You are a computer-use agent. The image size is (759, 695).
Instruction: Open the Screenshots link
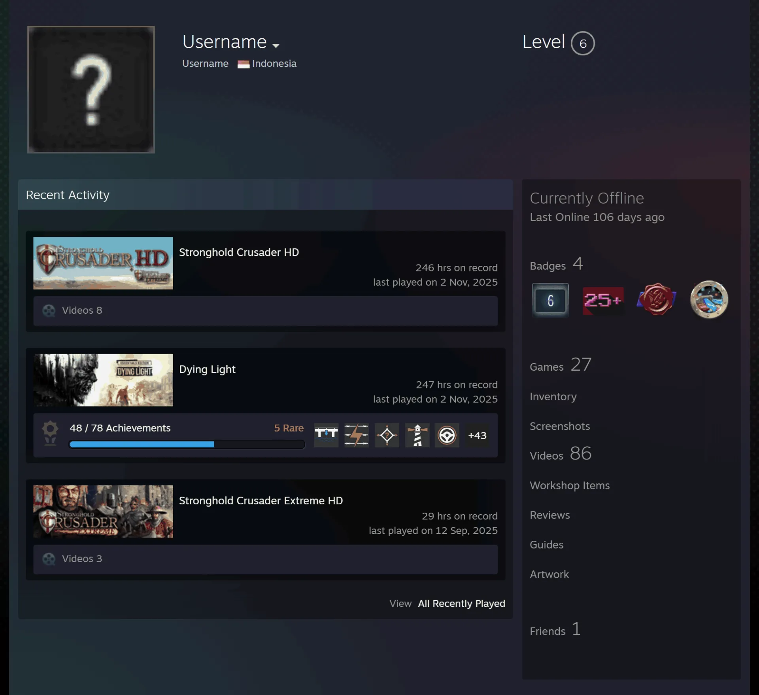tap(560, 426)
